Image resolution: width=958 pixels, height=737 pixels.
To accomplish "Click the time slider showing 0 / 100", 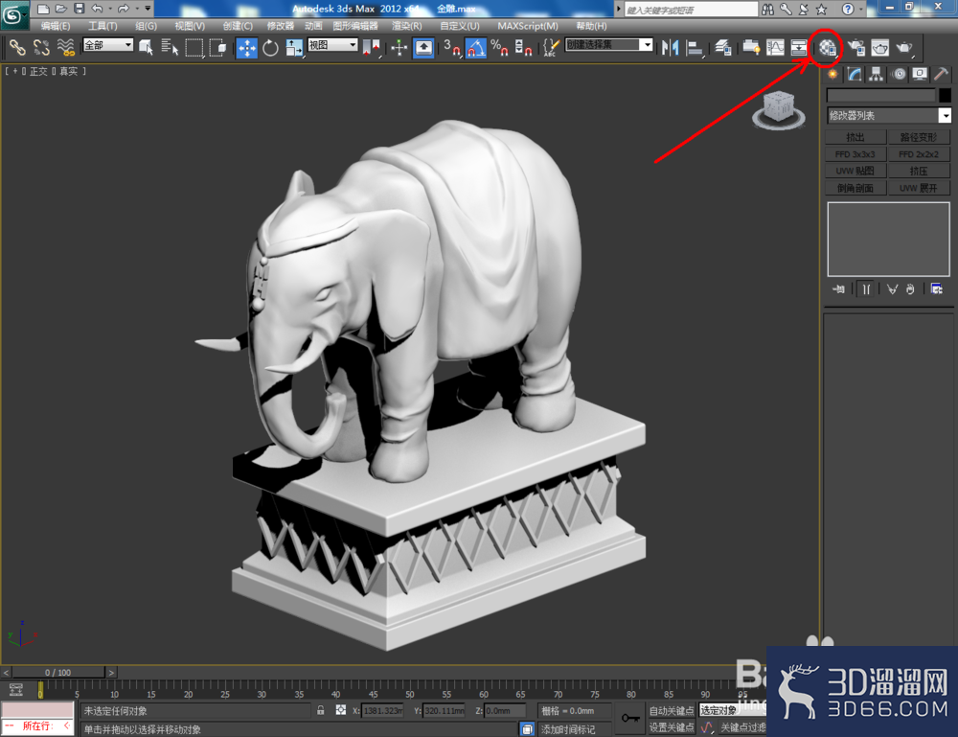I will [x=58, y=672].
